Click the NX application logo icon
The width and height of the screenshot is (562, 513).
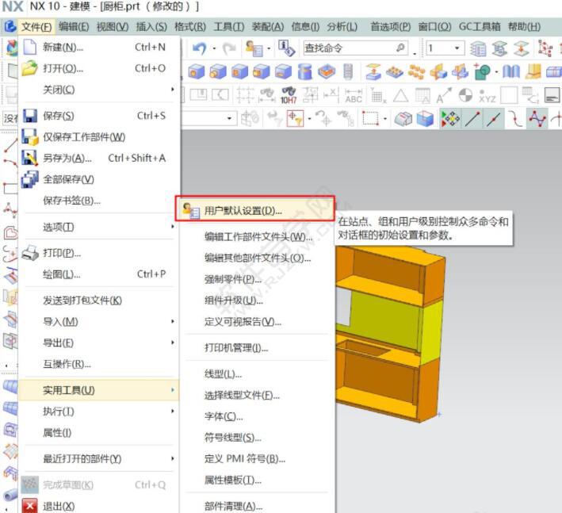(x=10, y=26)
